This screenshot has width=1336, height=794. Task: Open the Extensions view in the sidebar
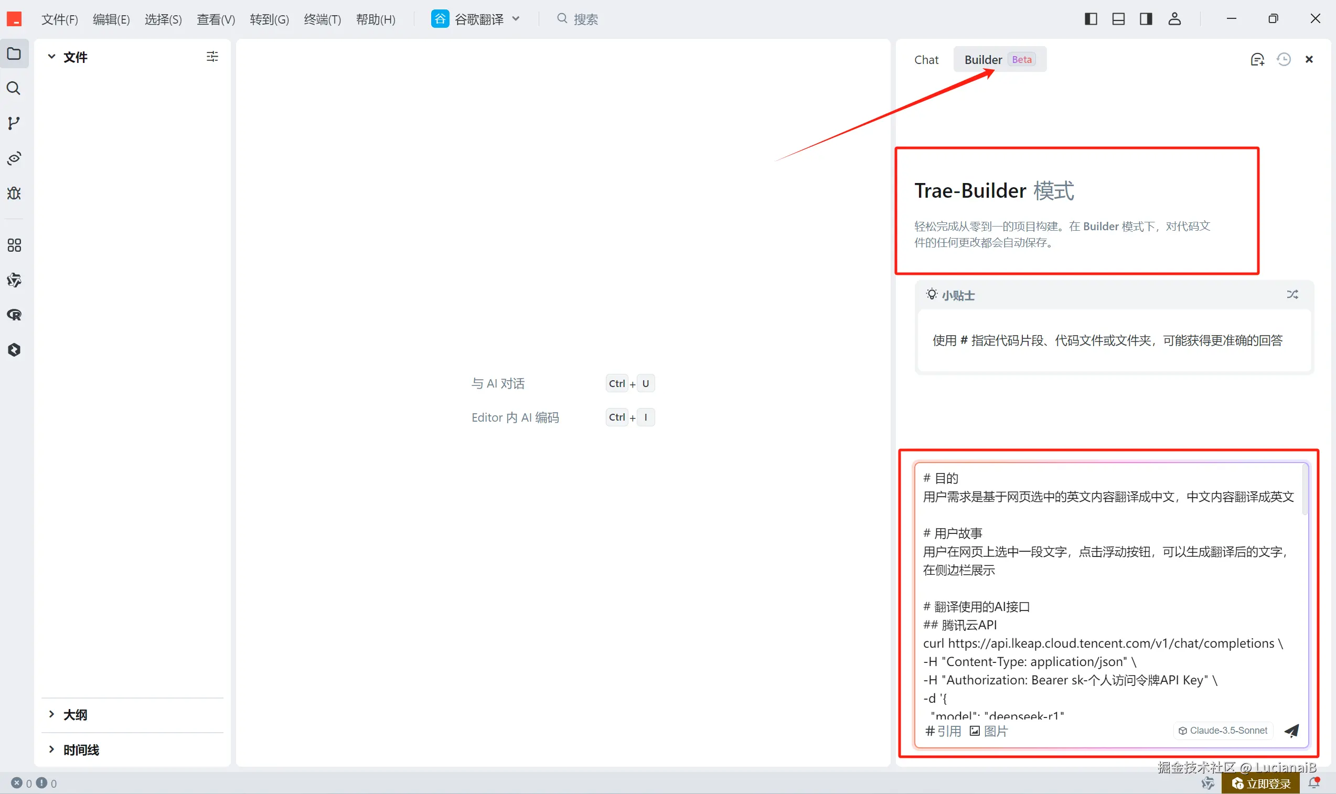14,245
